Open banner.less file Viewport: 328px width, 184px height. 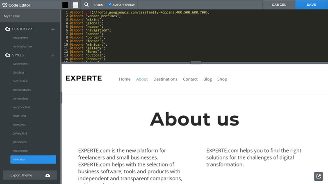pyautogui.click(x=20, y=64)
